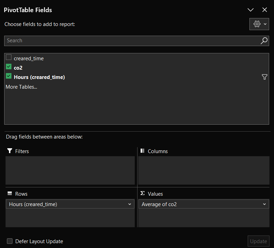
Task: Uncheck the Hours (creared_time) field checkbox
Action: (x=9, y=76)
